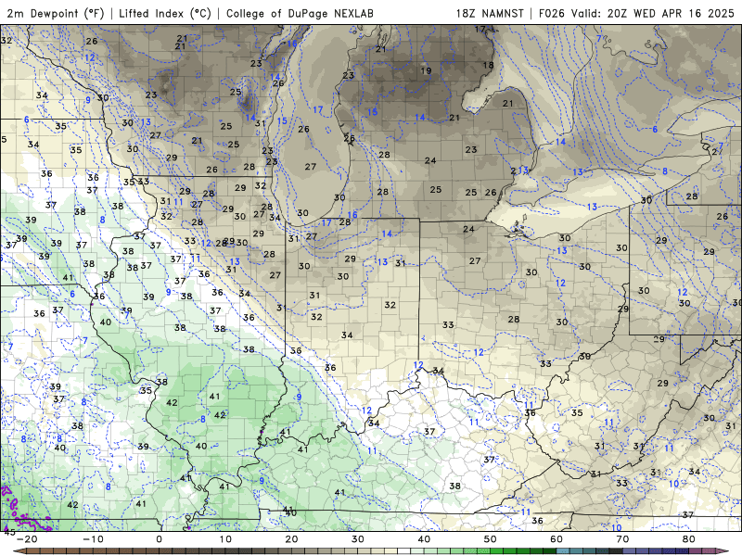Click the 'F026' forecast hour text
Screen dimensions: 742x556
click(552, 13)
